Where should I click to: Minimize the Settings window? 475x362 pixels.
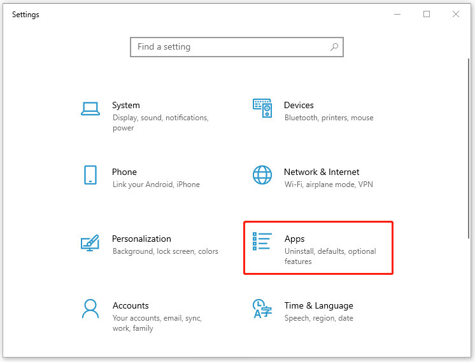tap(397, 14)
